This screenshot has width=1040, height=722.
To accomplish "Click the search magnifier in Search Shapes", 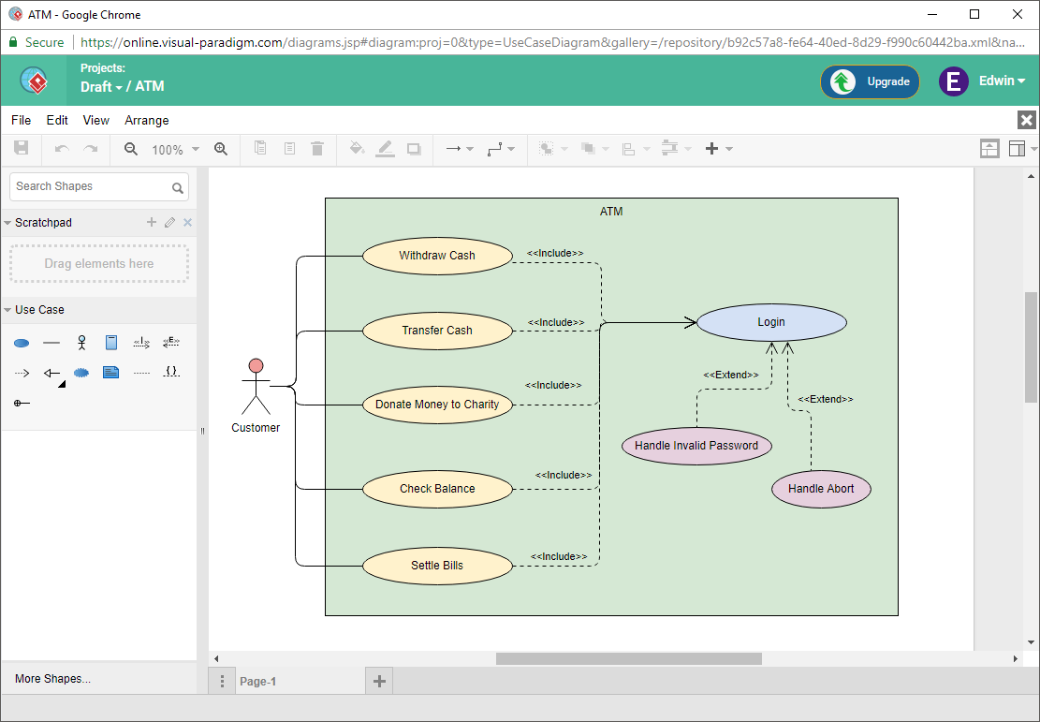I will click(x=177, y=188).
